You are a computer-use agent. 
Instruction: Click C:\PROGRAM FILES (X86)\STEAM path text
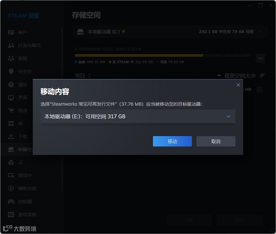point(108,49)
